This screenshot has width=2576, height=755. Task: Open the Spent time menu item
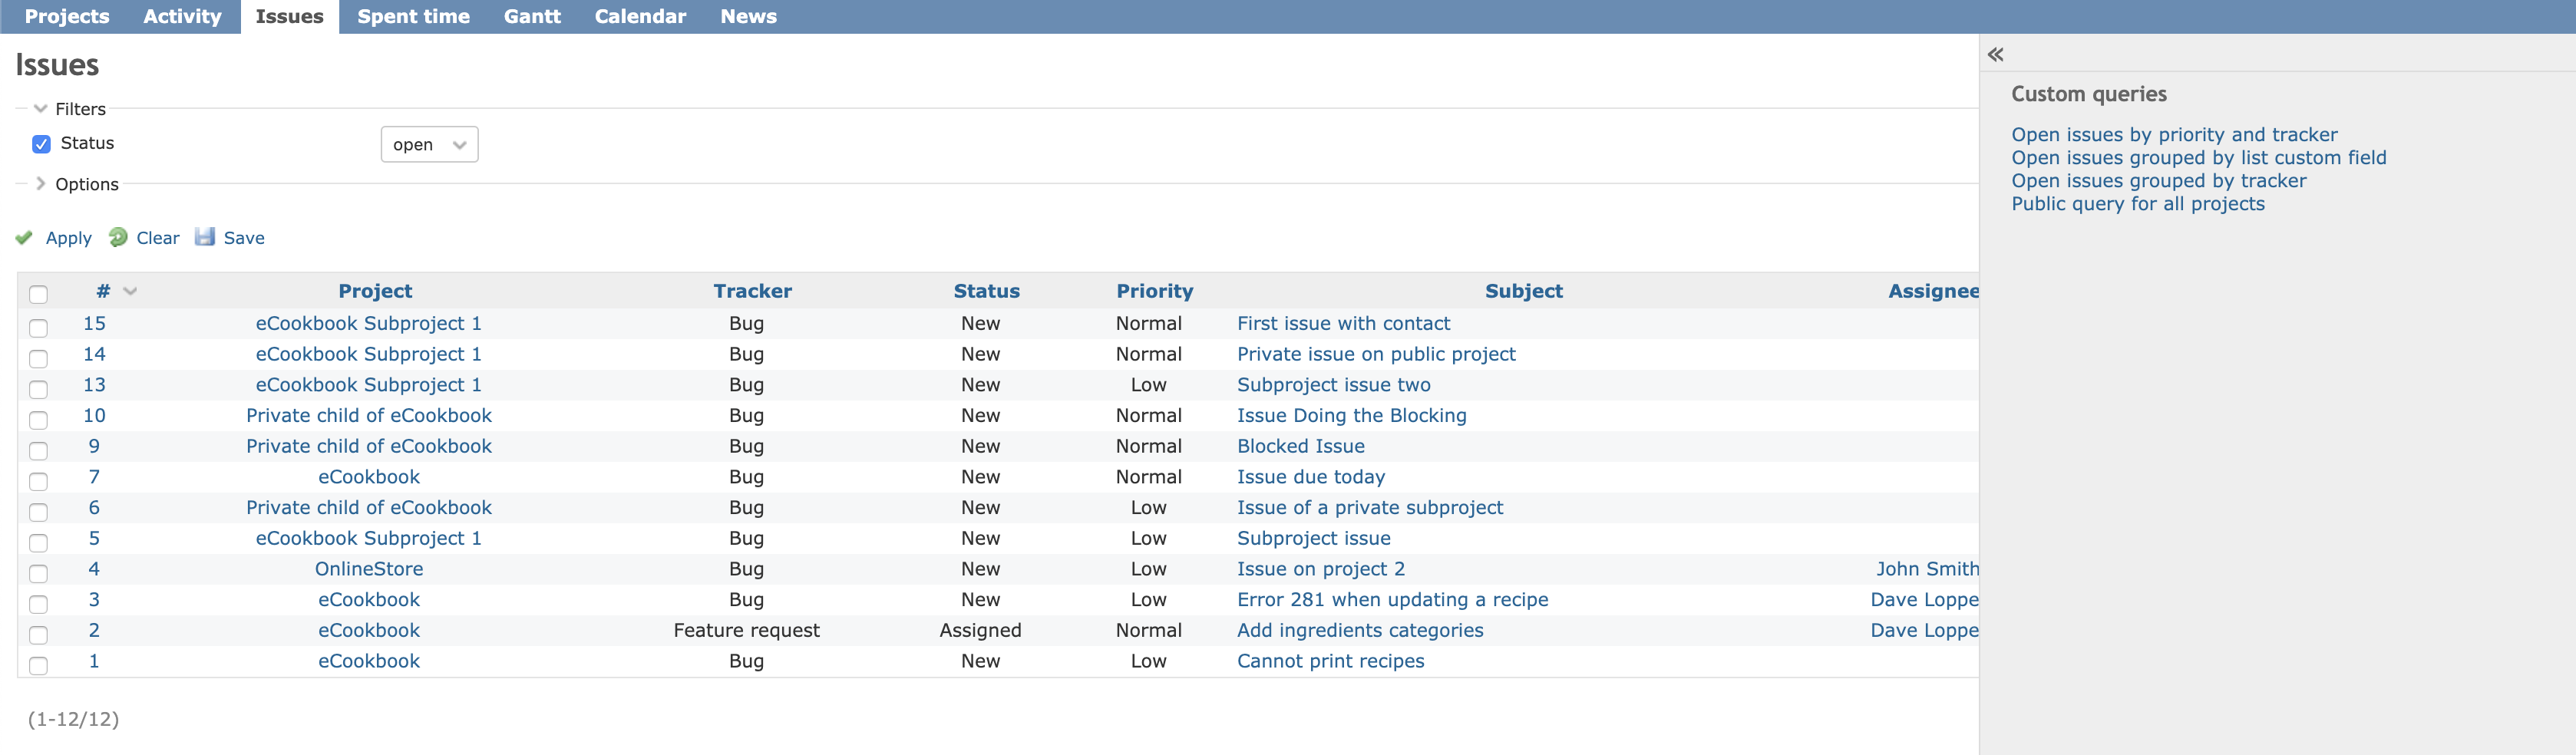tap(413, 16)
